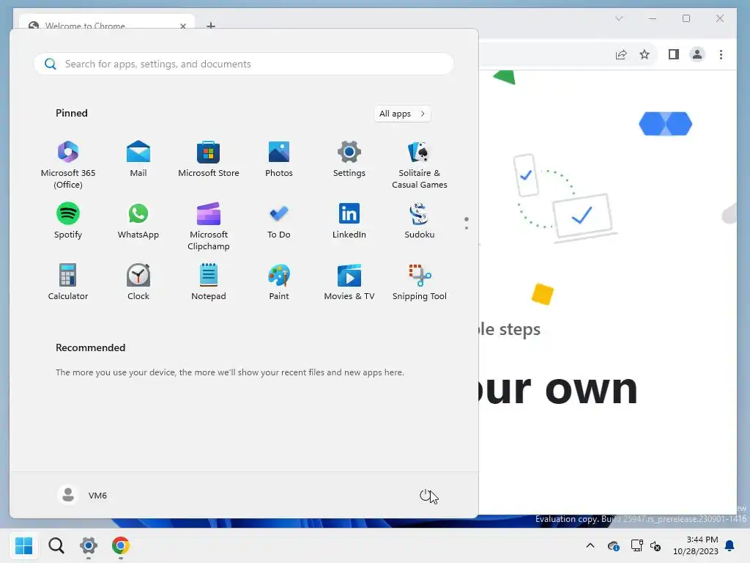
Task: Click the Power button in Start menu
Action: (426, 496)
